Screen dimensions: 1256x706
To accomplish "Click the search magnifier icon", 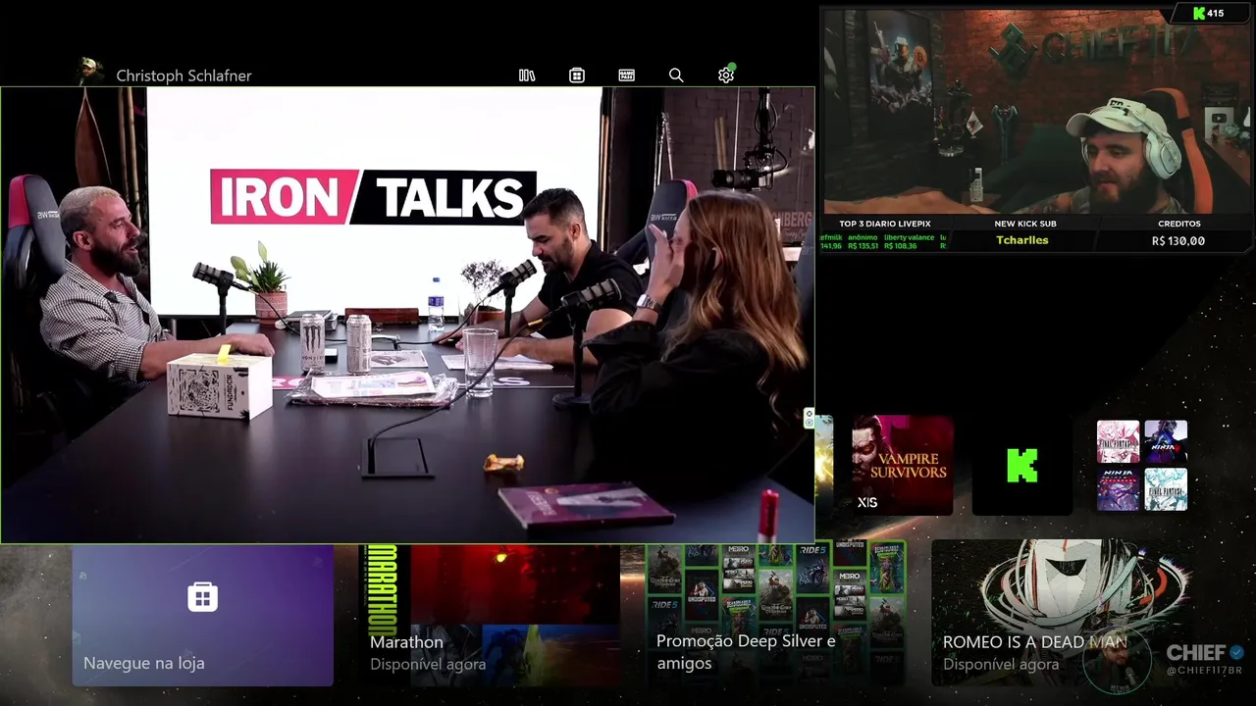I will 676,76.
